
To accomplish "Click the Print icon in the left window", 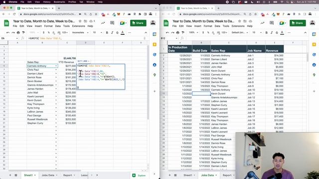I will (x=18, y=32).
